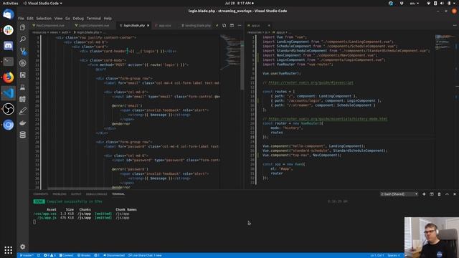The width and height of the screenshot is (459, 258).
Task: Open Terminal app from the Ubuntu dock
Action: pos(8,62)
